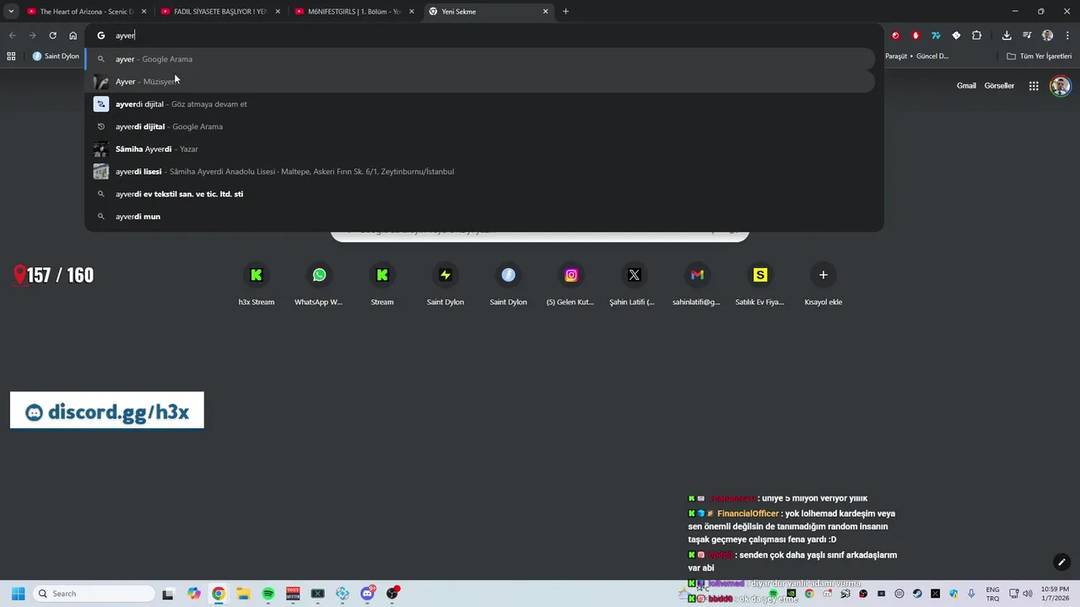
Task: Click the microphone tray icon
Action: tap(971, 594)
